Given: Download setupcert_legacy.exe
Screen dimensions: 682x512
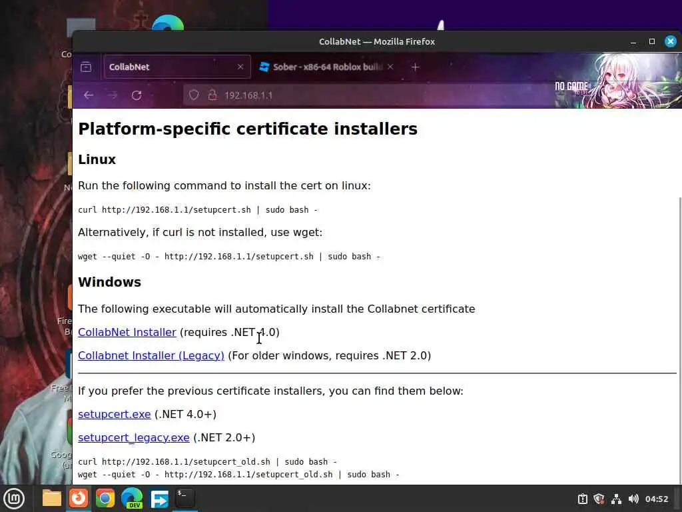Looking at the screenshot, I should 133,437.
